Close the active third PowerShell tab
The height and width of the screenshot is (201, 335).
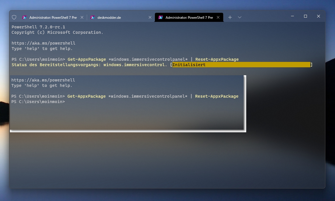pos(218,17)
